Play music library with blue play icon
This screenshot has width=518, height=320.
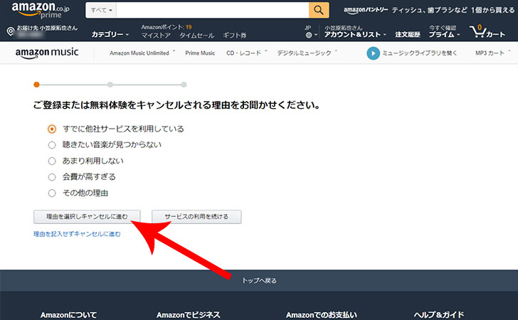point(373,53)
